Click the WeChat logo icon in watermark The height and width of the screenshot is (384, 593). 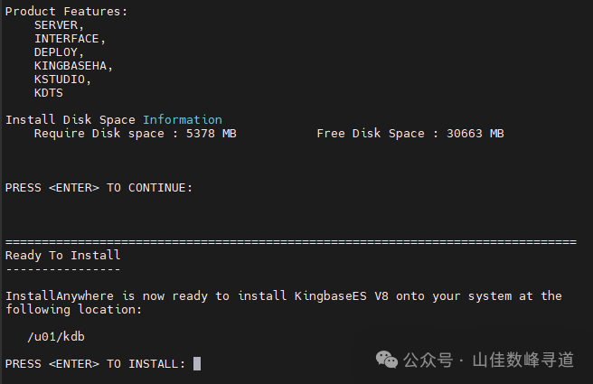click(387, 360)
